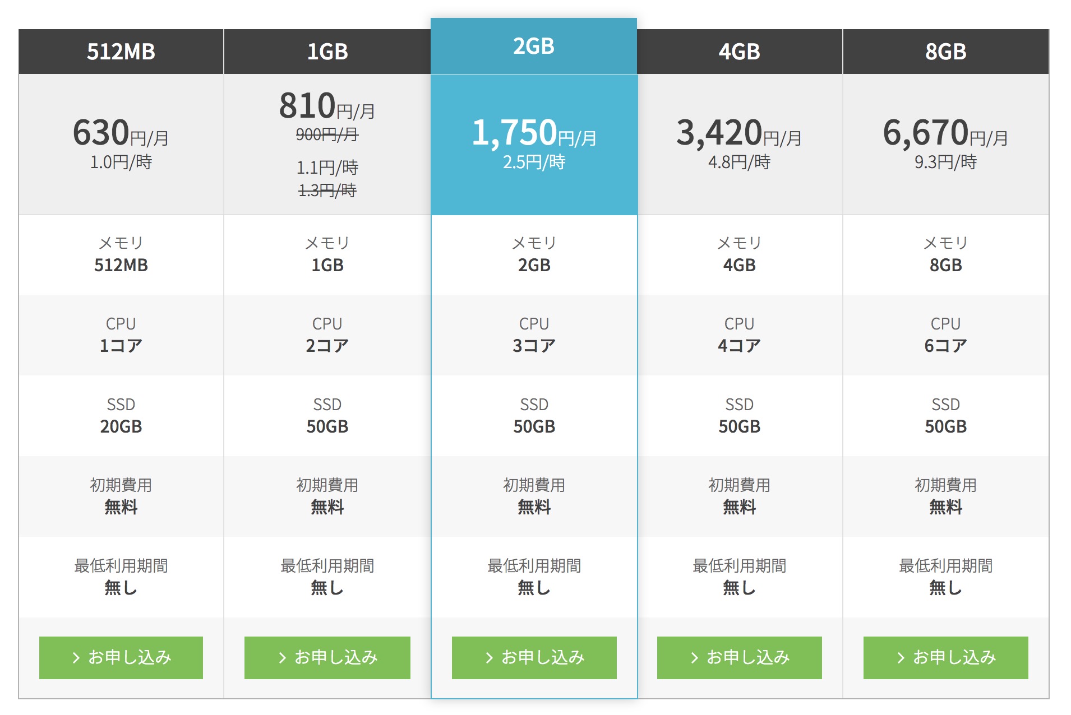The width and height of the screenshot is (1071, 715).
Task: Click the 810円/月 discounted price
Action: click(x=327, y=106)
